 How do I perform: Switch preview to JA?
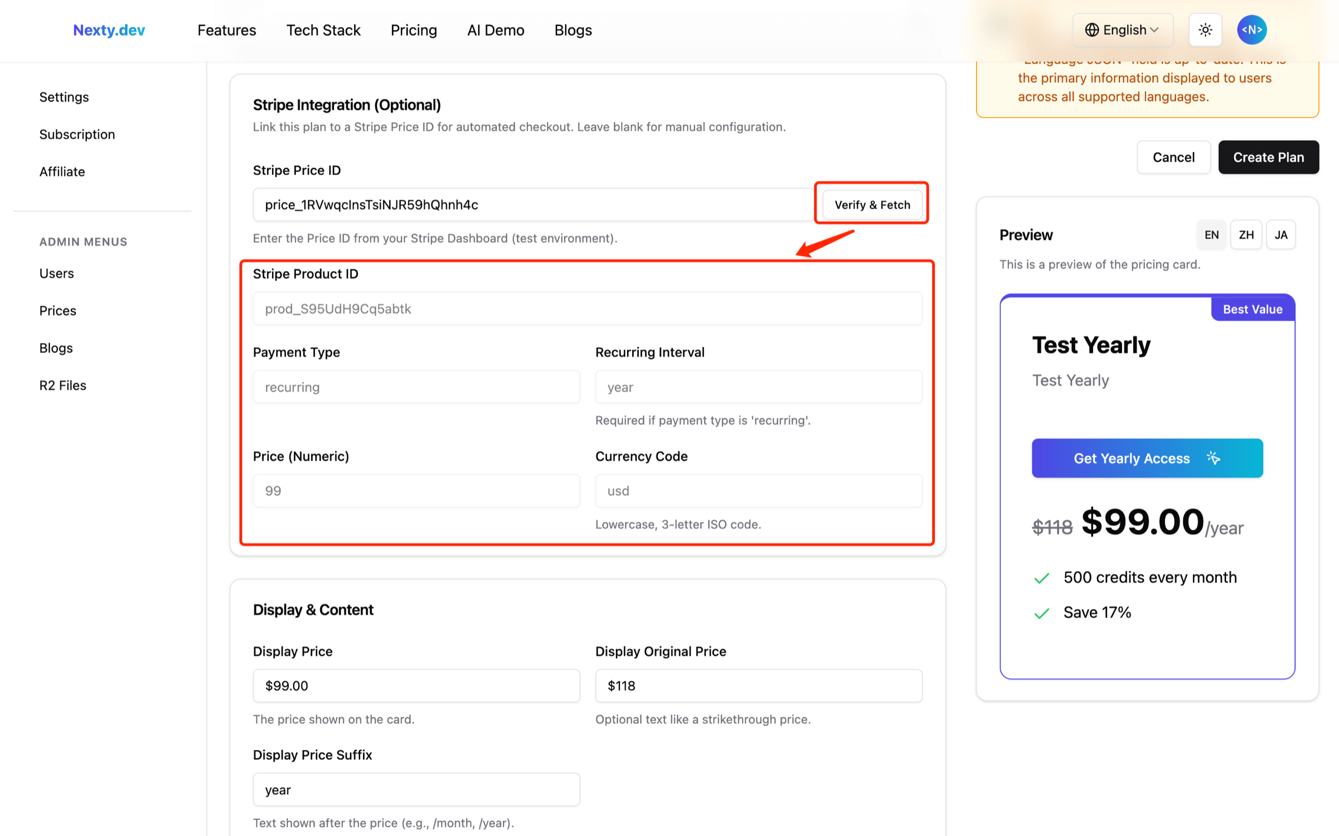coord(1280,235)
